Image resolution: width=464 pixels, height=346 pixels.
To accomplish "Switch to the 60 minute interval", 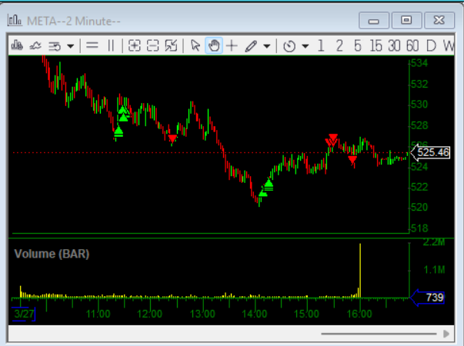I will [412, 46].
